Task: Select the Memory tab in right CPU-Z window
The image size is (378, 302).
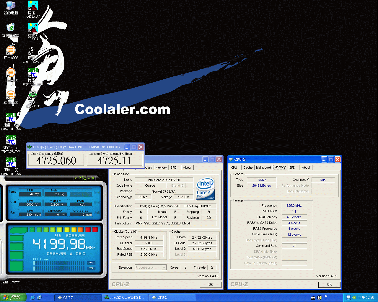Action: [x=280, y=167]
